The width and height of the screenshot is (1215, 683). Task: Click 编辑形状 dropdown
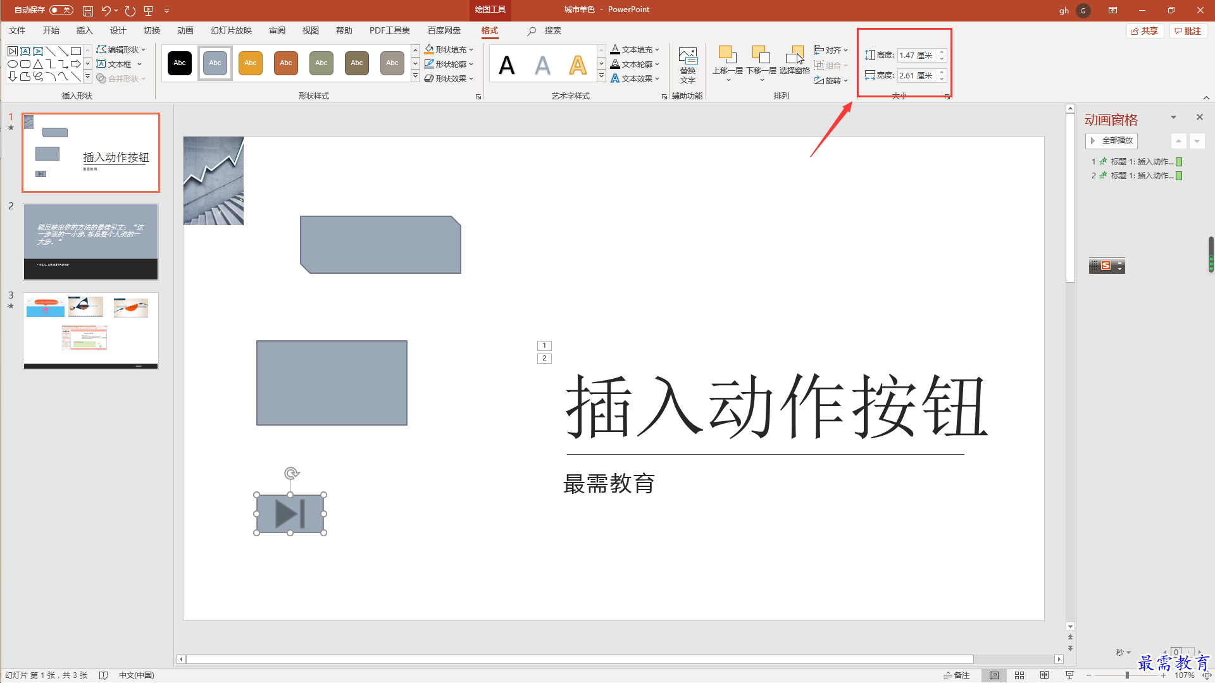(121, 49)
